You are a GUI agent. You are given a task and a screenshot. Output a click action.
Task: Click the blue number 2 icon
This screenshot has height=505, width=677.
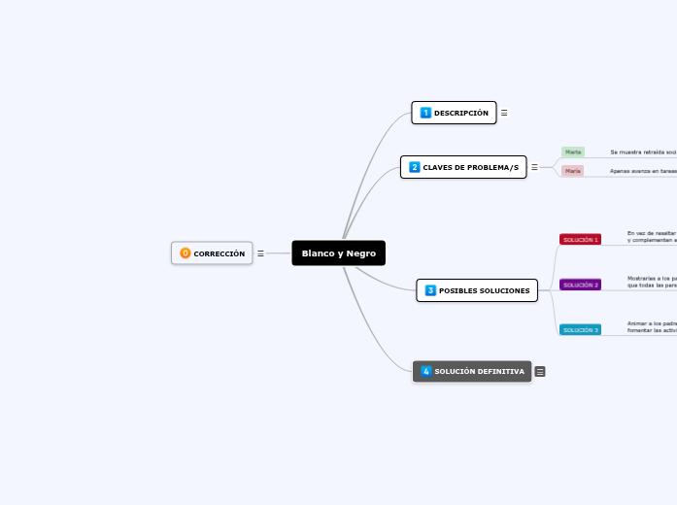click(x=415, y=167)
